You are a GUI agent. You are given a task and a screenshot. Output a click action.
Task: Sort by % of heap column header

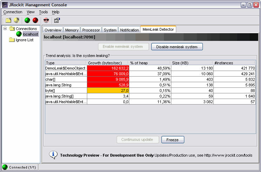[x=150, y=63]
